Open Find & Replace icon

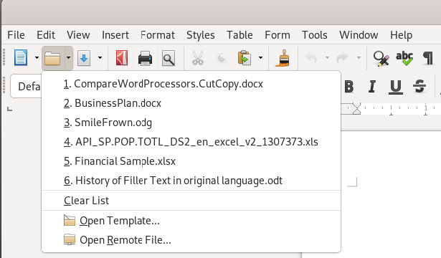click(381, 58)
